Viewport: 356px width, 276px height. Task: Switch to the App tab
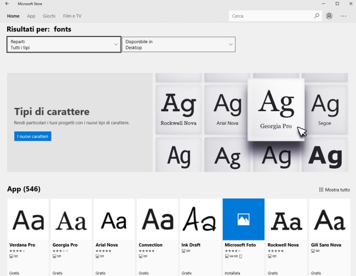[x=31, y=16]
